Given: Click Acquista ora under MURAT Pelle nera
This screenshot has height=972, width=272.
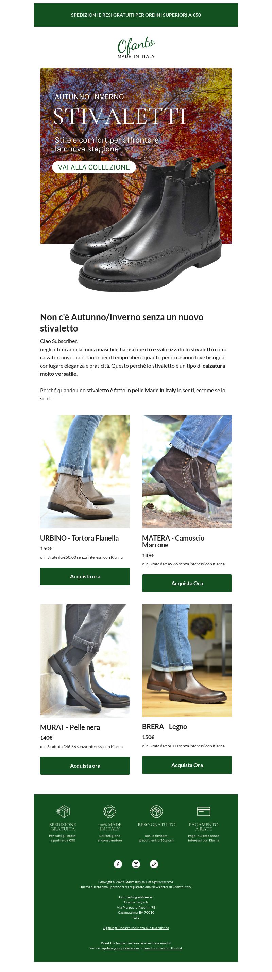Looking at the screenshot, I should [x=85, y=766].
